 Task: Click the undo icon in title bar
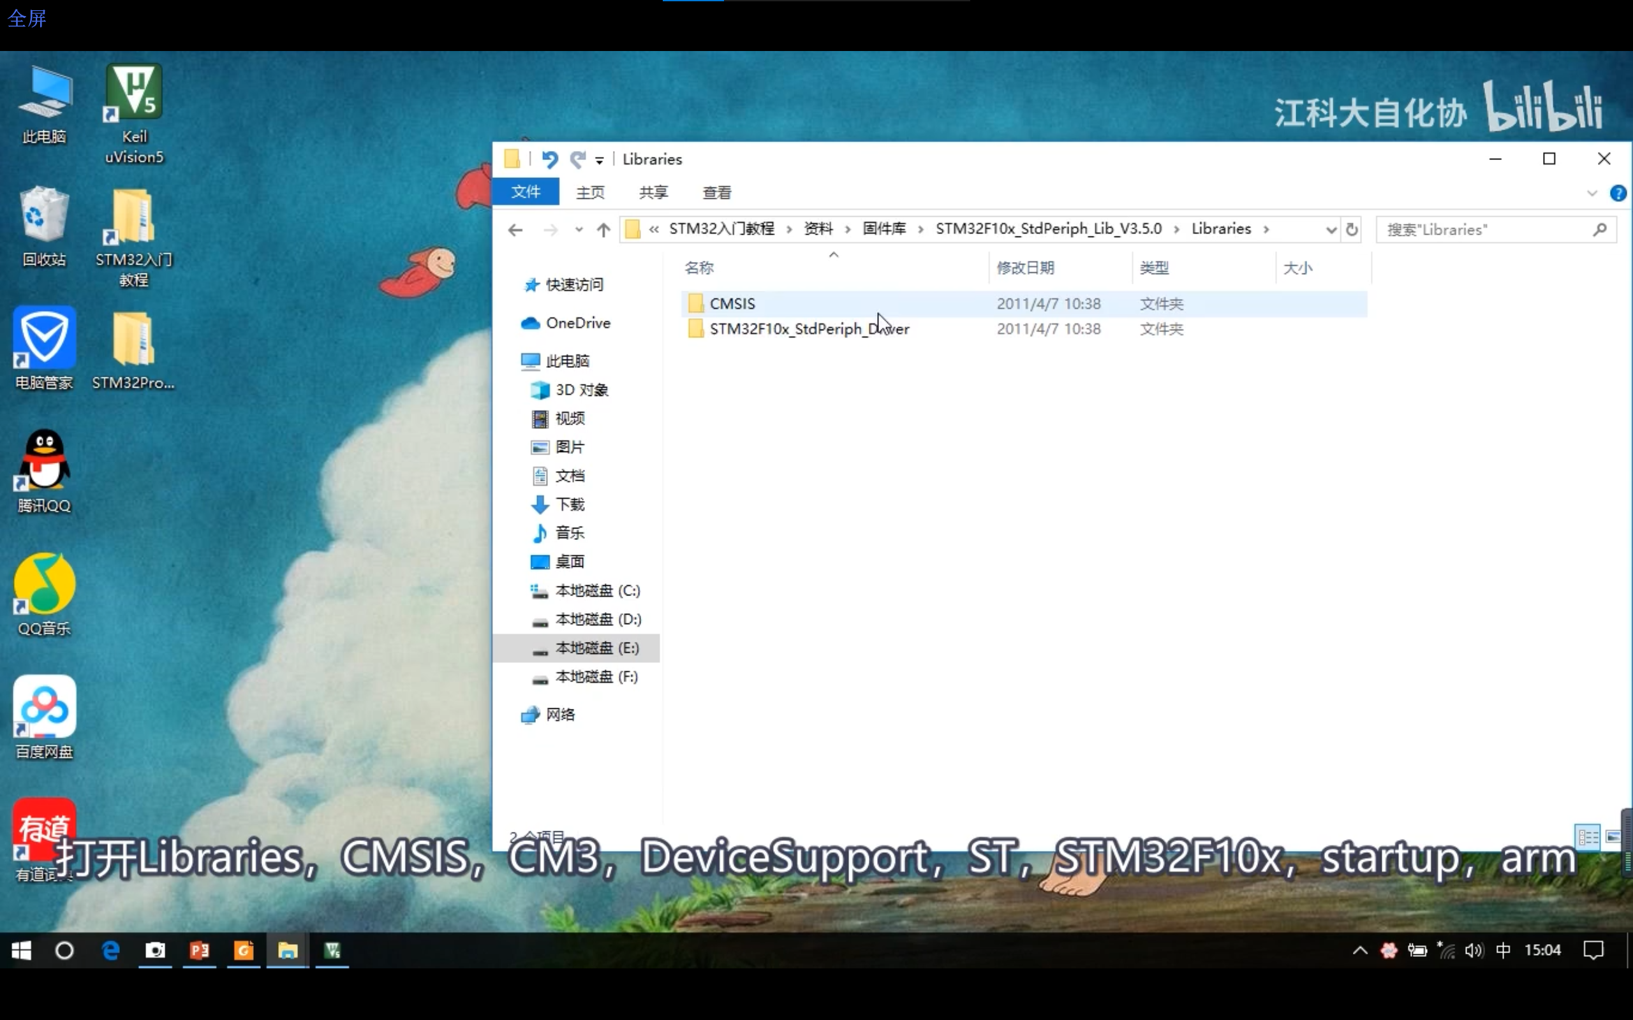coord(549,159)
